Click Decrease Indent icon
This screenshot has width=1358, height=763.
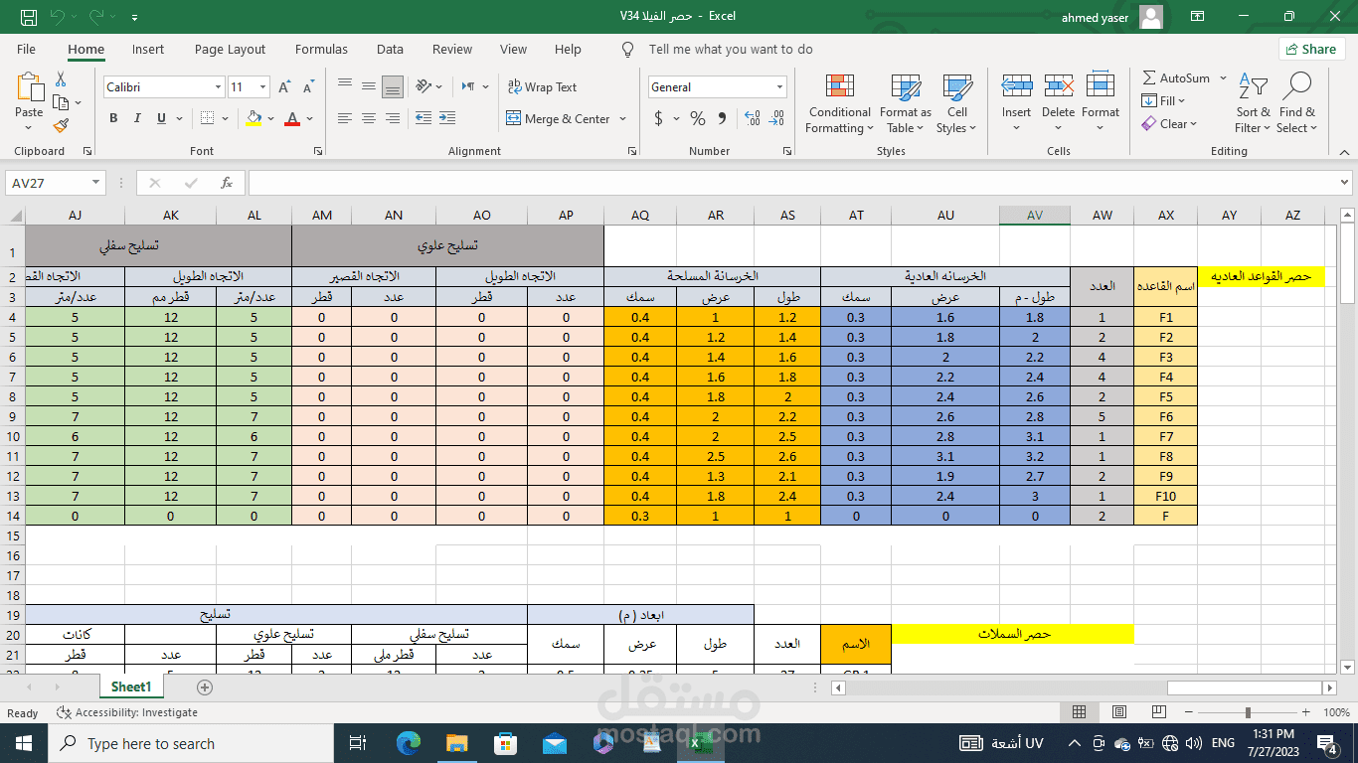(x=424, y=118)
